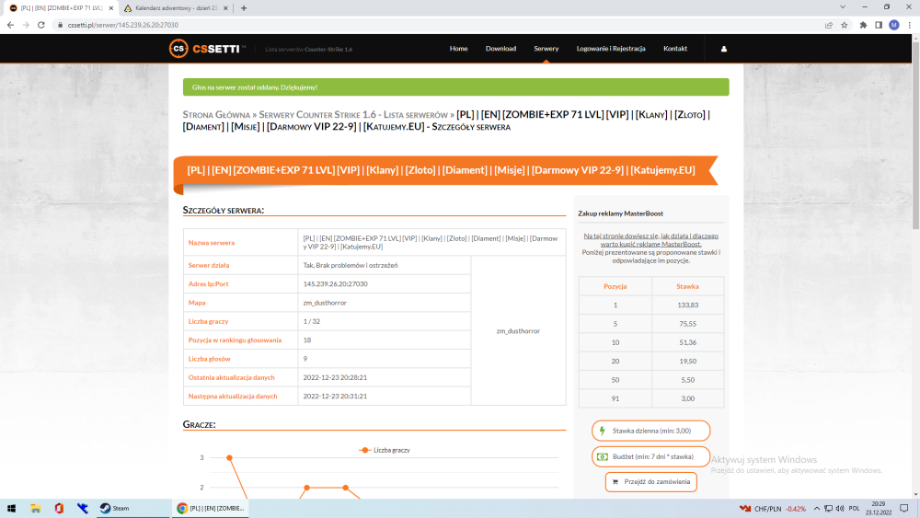Click the Stawka dzienna input field
The width and height of the screenshot is (920, 518).
pyautogui.click(x=651, y=431)
